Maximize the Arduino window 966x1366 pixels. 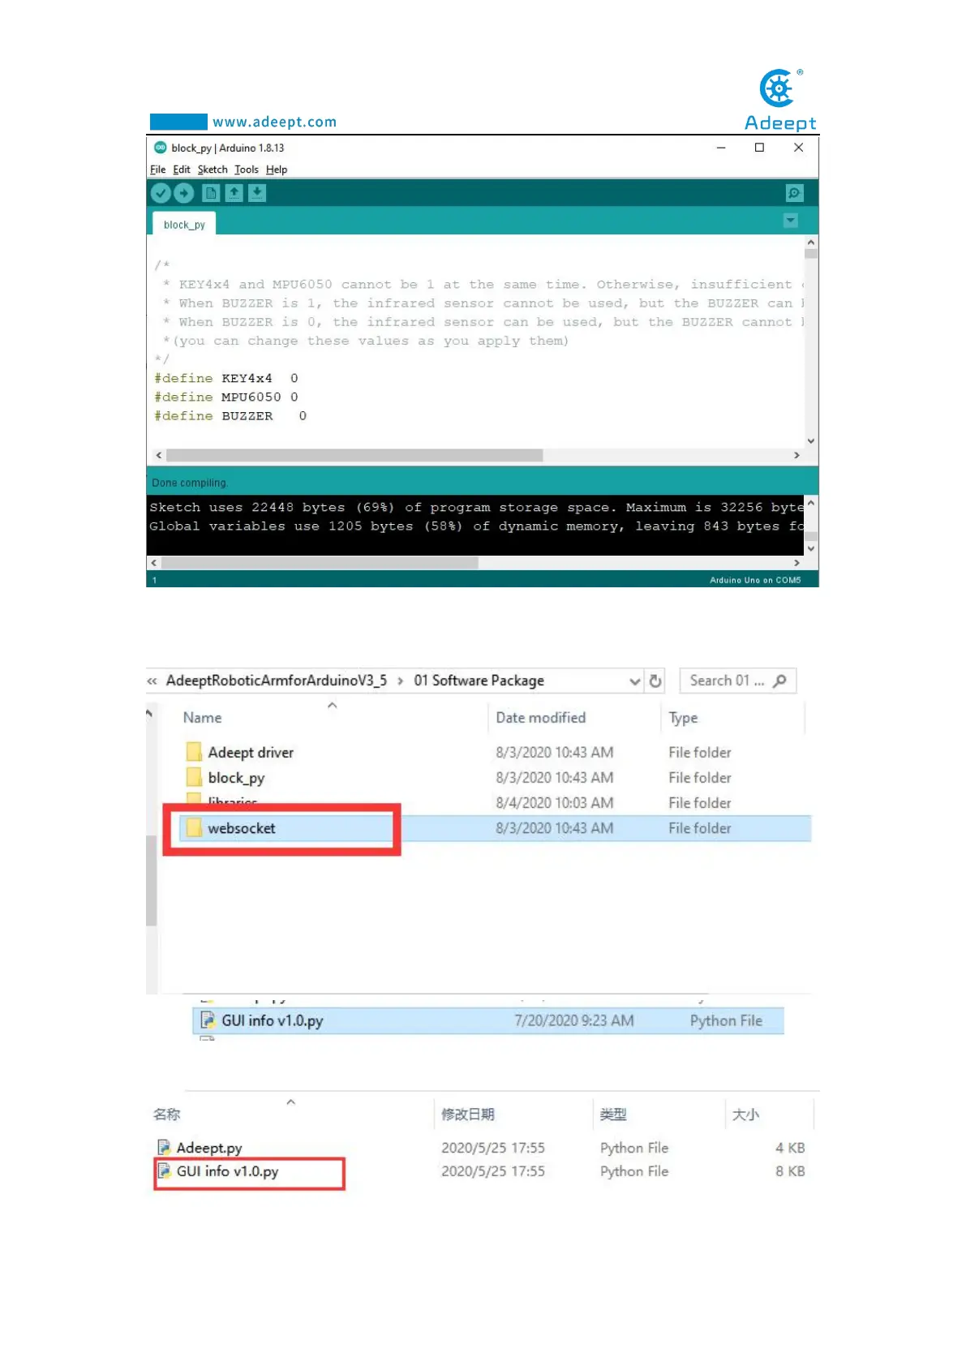pos(759,148)
